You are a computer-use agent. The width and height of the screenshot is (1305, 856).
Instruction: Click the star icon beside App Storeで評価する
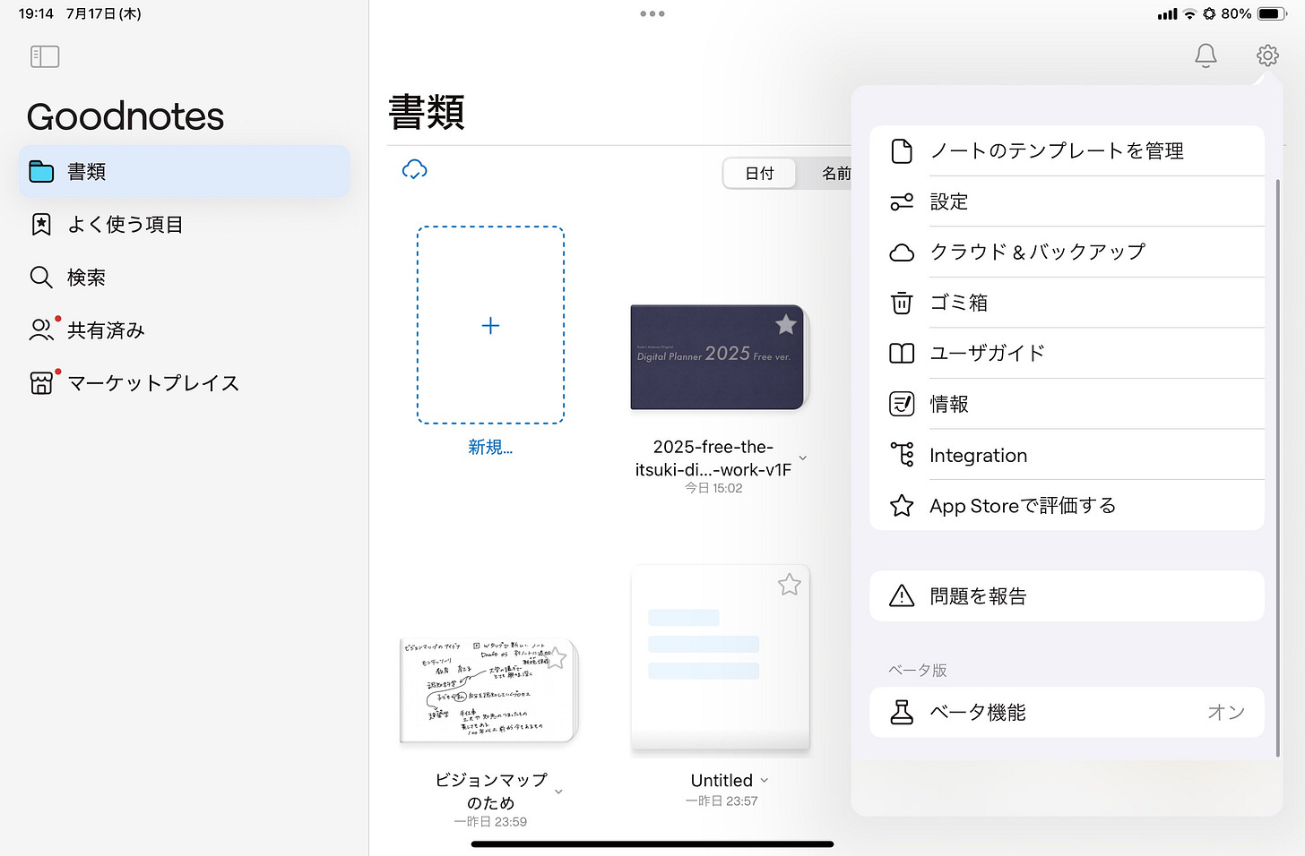(902, 506)
